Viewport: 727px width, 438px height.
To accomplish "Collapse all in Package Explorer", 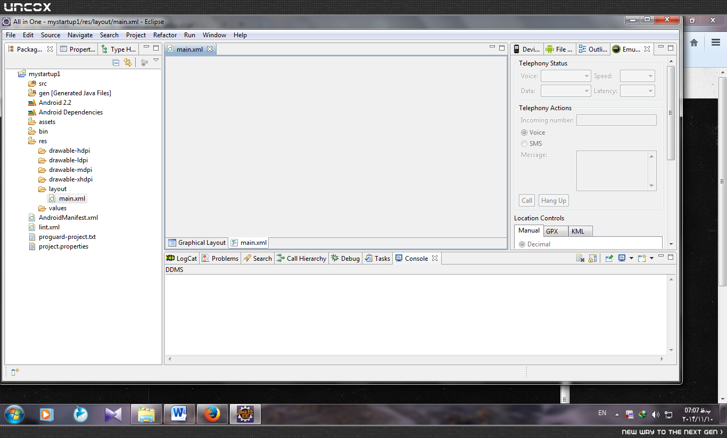I will click(116, 63).
